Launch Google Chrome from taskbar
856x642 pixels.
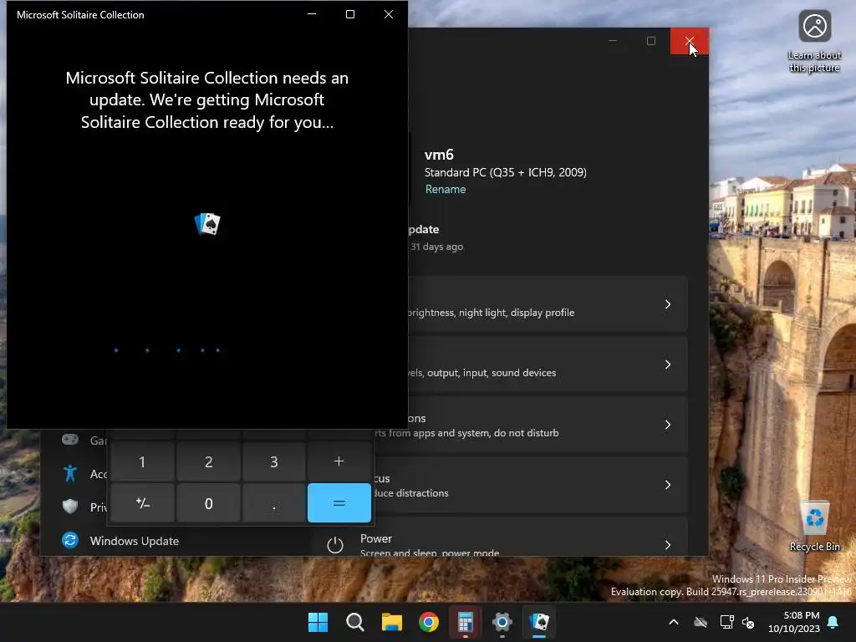[x=429, y=622]
